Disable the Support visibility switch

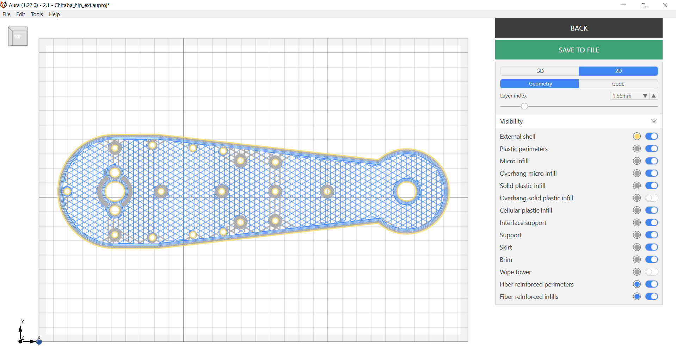pos(652,235)
